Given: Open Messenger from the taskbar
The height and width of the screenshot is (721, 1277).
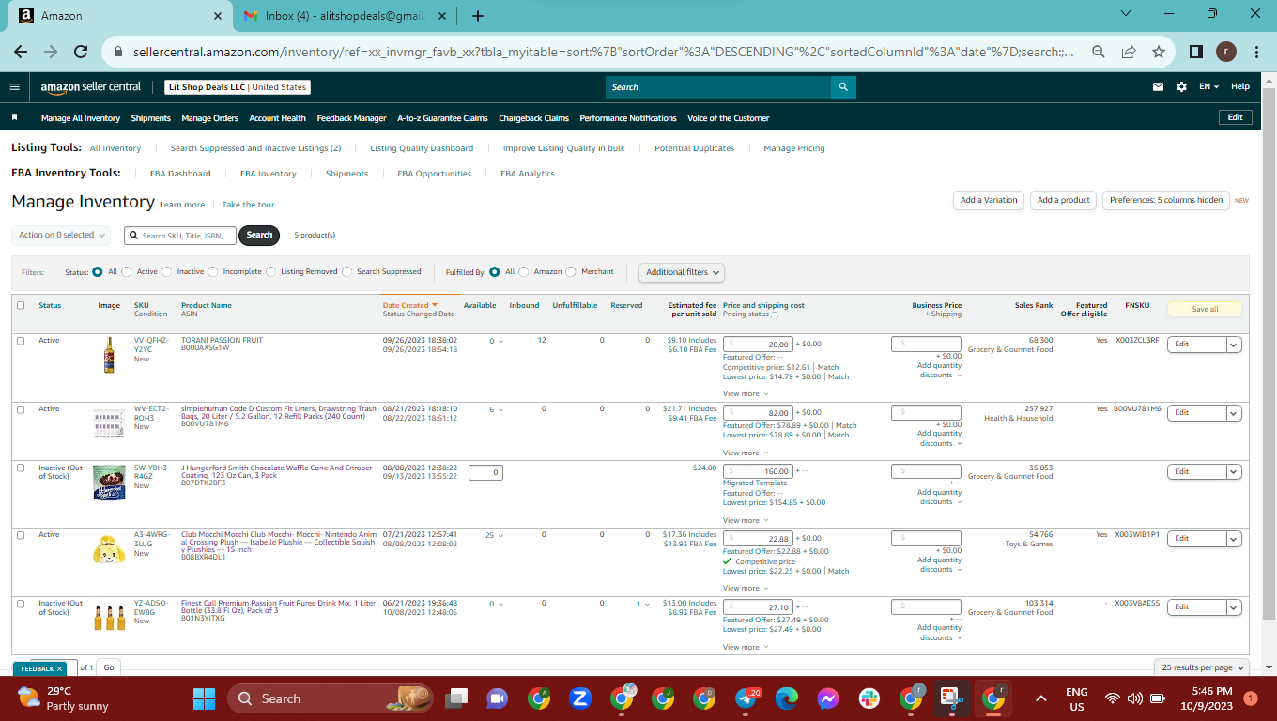Looking at the screenshot, I should (x=827, y=698).
